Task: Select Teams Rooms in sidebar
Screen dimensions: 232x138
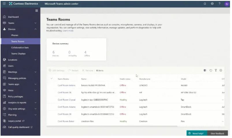Action: pyautogui.click(x=21, y=41)
